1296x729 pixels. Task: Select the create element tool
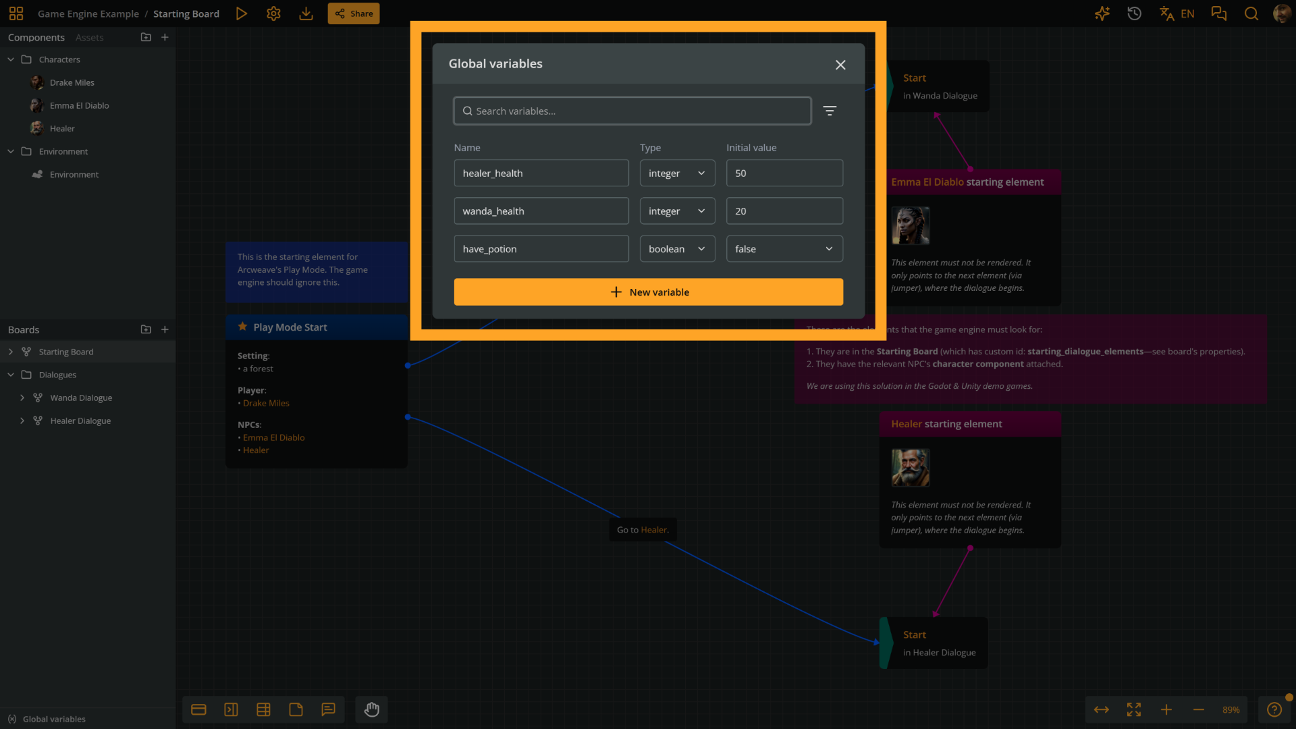click(x=198, y=709)
